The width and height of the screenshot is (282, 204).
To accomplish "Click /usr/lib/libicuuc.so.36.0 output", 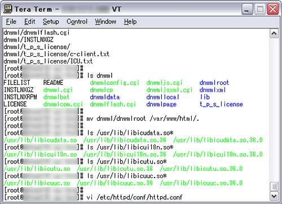I will pos(201,183).
